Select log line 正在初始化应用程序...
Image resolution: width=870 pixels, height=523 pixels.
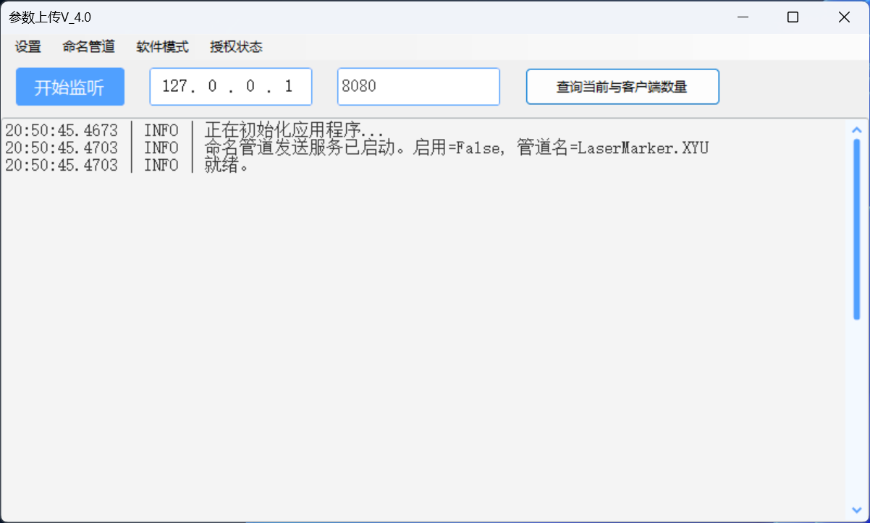195,131
